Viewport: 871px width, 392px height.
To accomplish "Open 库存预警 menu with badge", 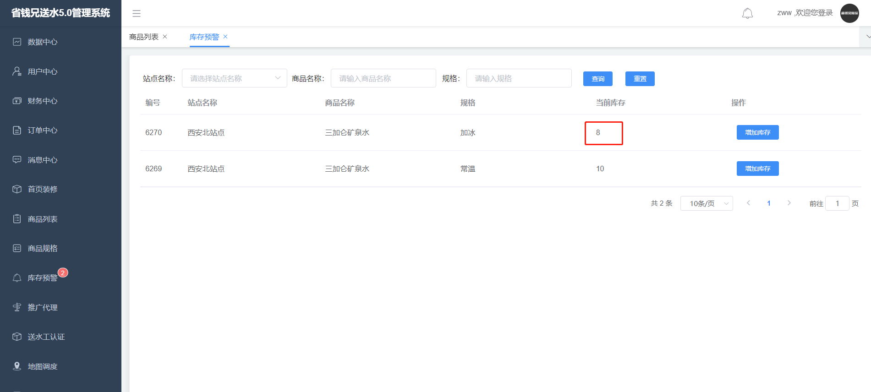I will 42,278.
